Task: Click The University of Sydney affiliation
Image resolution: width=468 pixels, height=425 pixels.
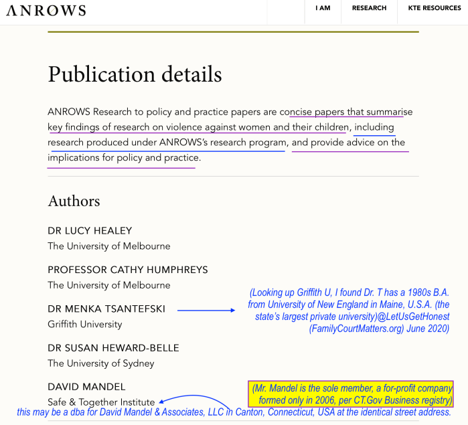Action: [x=100, y=363]
